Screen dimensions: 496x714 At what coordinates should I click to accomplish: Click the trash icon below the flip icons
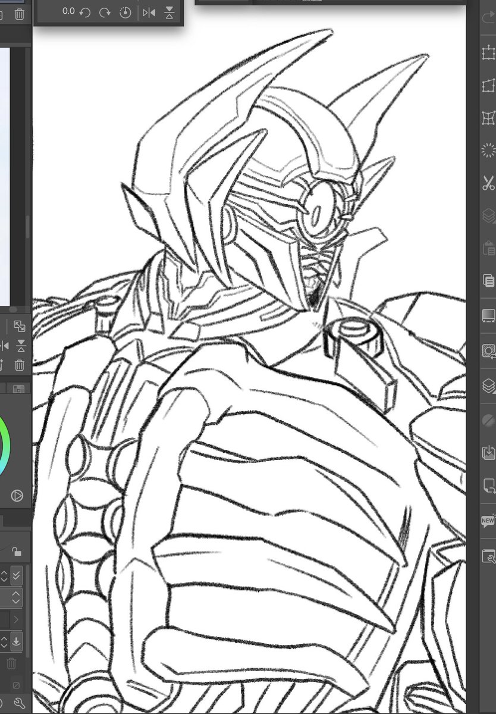pos(20,365)
